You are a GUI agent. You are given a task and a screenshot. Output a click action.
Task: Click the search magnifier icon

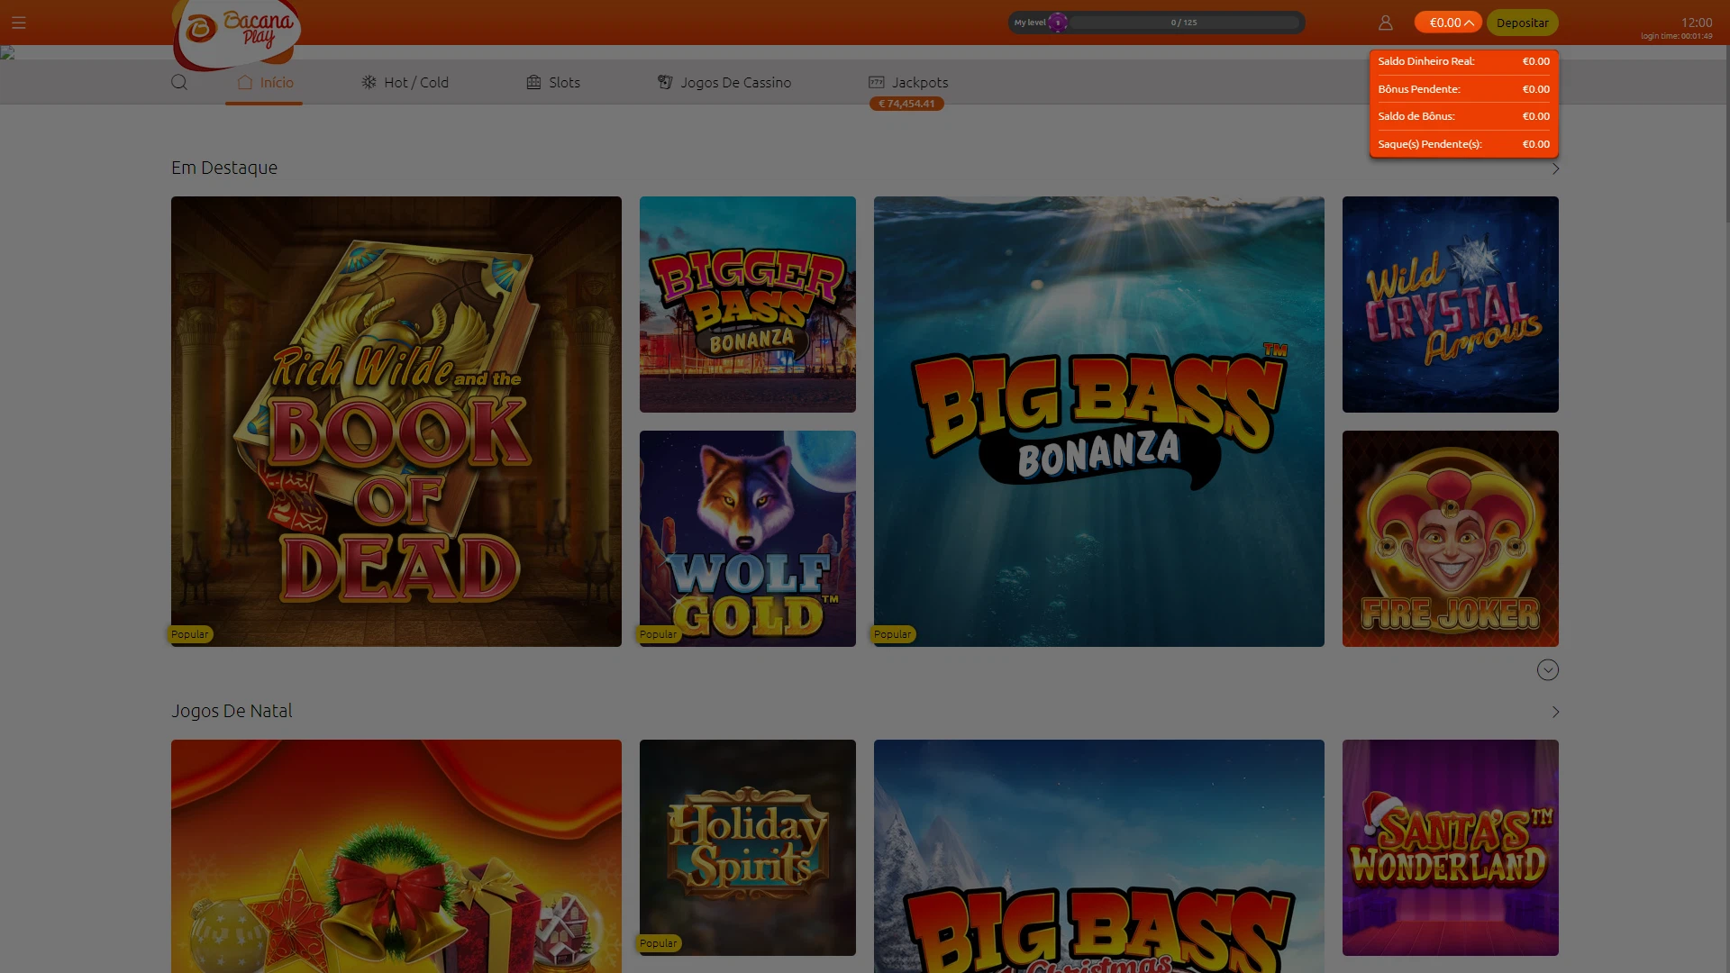[179, 83]
